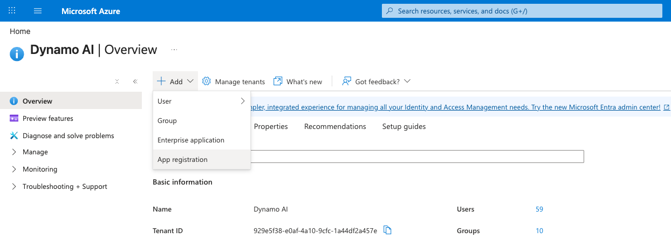Image resolution: width=671 pixels, height=238 pixels.
Task: Switch to the Recommendations tab
Action: click(x=335, y=126)
